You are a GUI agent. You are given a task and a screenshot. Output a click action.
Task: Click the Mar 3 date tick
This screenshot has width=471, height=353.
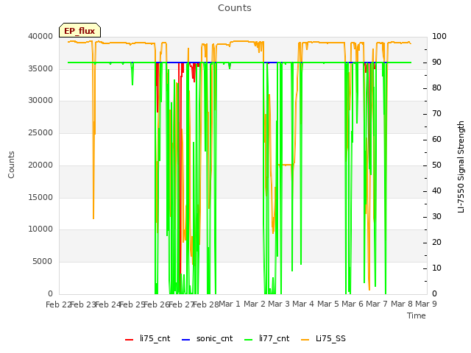point(279,304)
